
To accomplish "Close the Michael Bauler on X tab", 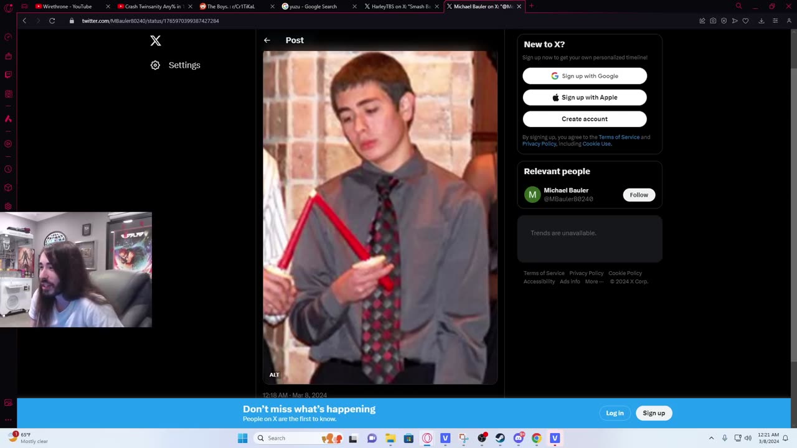I will click(x=519, y=6).
